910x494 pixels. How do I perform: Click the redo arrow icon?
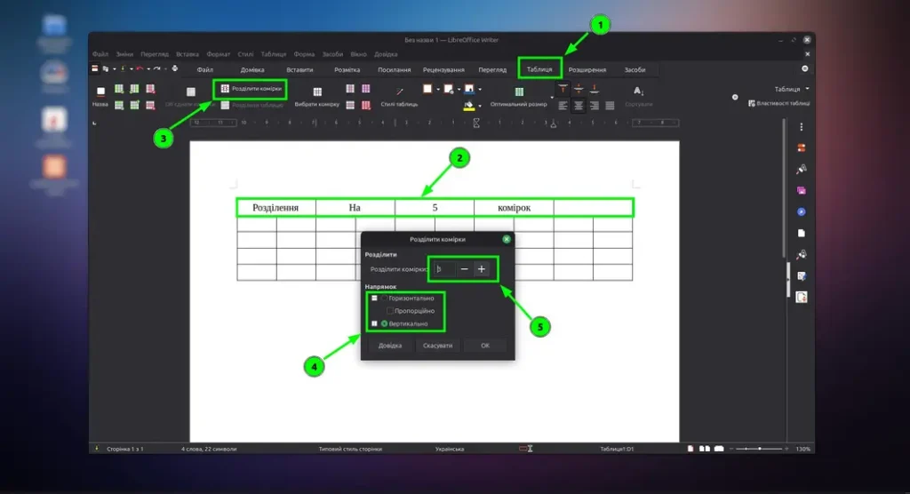point(156,68)
